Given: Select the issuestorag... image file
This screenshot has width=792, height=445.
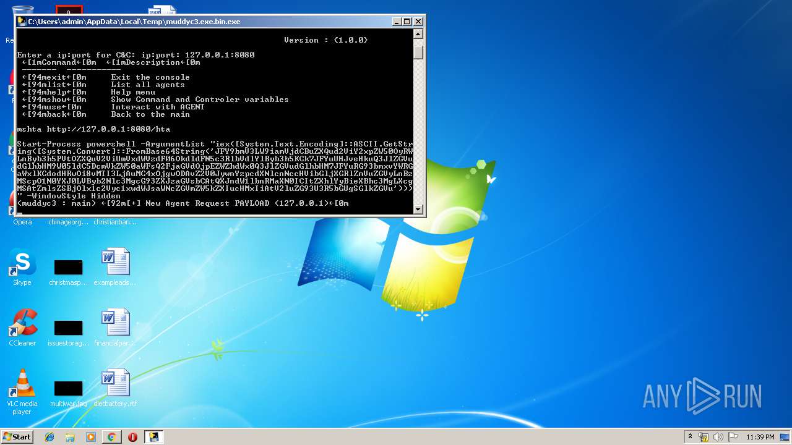Looking at the screenshot, I should click(68, 333).
